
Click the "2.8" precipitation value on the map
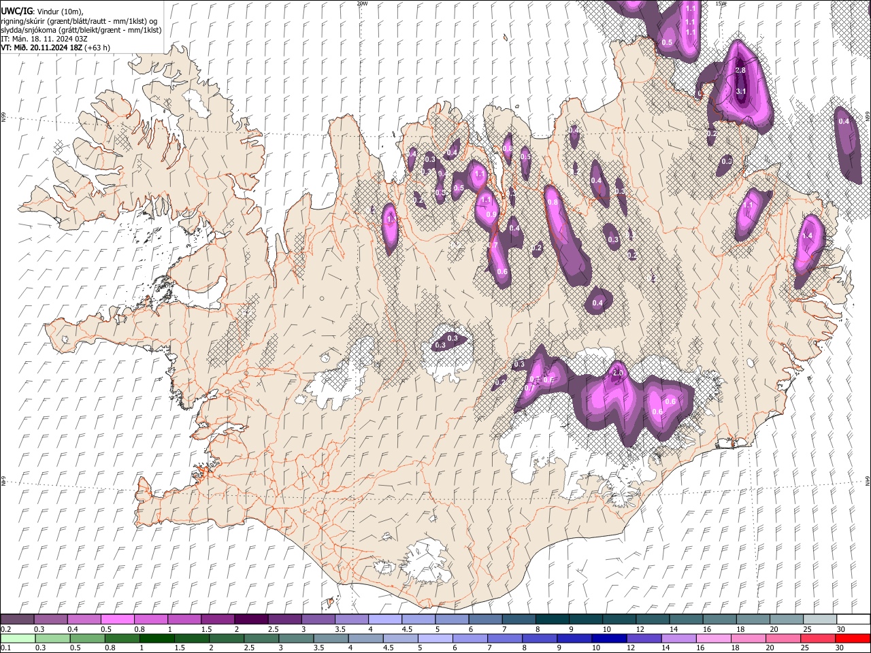tap(741, 70)
